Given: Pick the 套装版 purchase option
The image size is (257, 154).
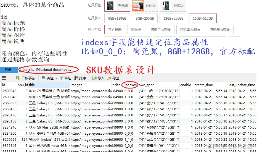Looking at the screenshot, I should [136, 30].
